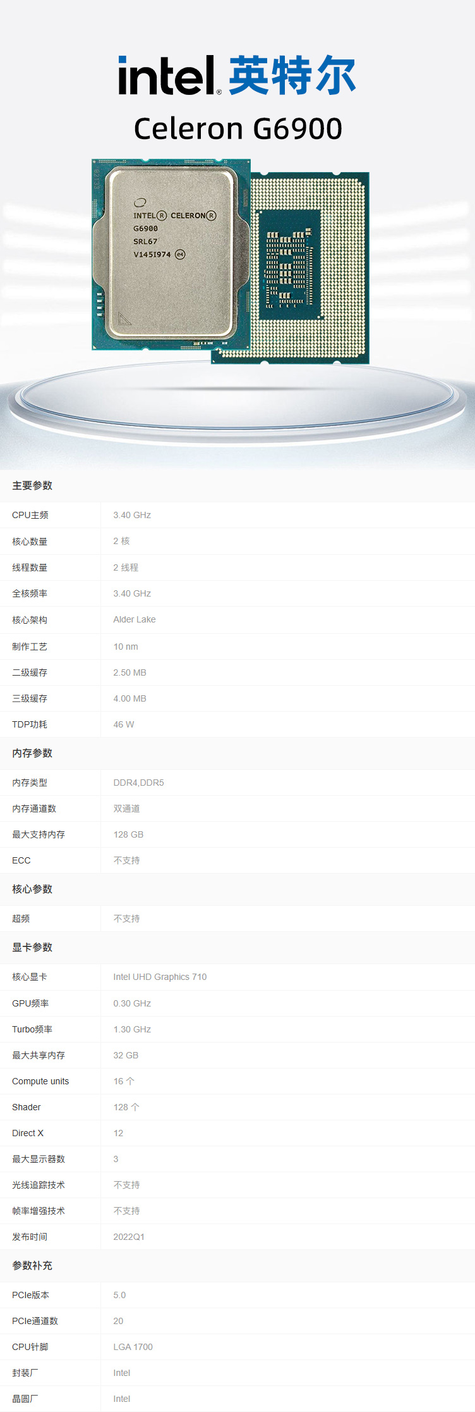Click the Intel logo at top
The image size is (475, 1412).
169,75
